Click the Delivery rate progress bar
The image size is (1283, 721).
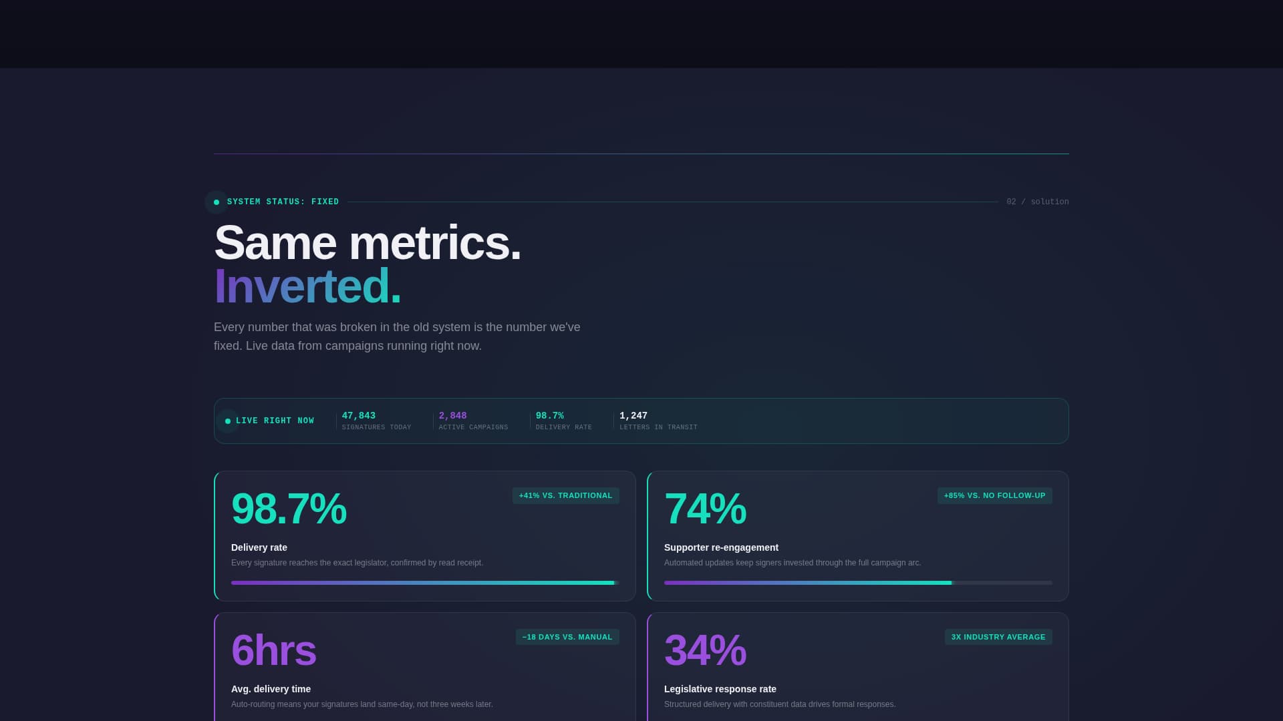(x=424, y=583)
